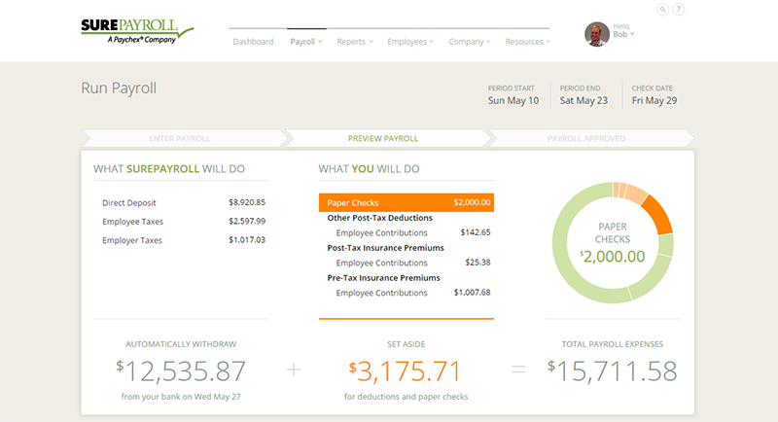Open help via question mark icon
778x422 pixels.
coord(679,10)
